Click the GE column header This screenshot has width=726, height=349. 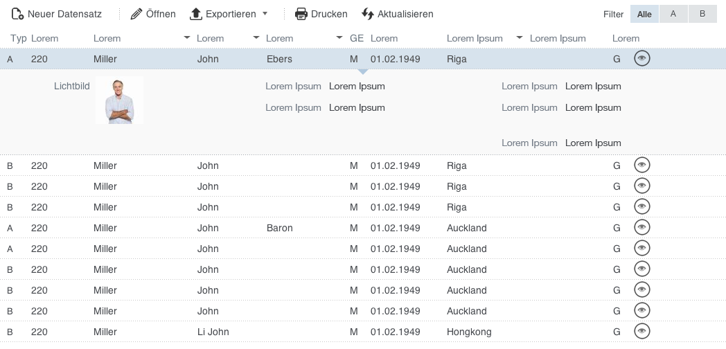point(356,38)
